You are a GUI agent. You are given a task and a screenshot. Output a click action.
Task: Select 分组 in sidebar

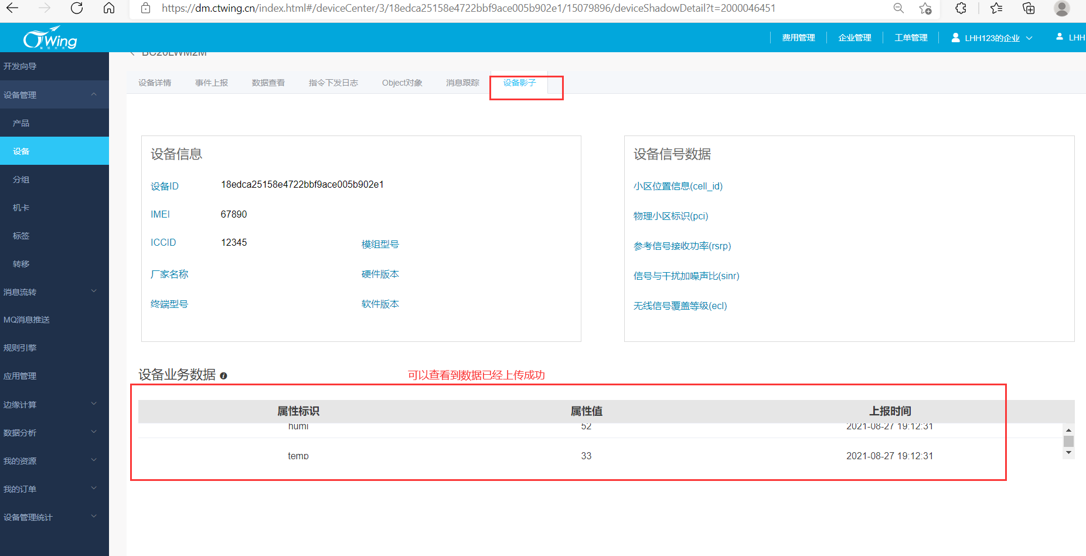click(x=55, y=179)
